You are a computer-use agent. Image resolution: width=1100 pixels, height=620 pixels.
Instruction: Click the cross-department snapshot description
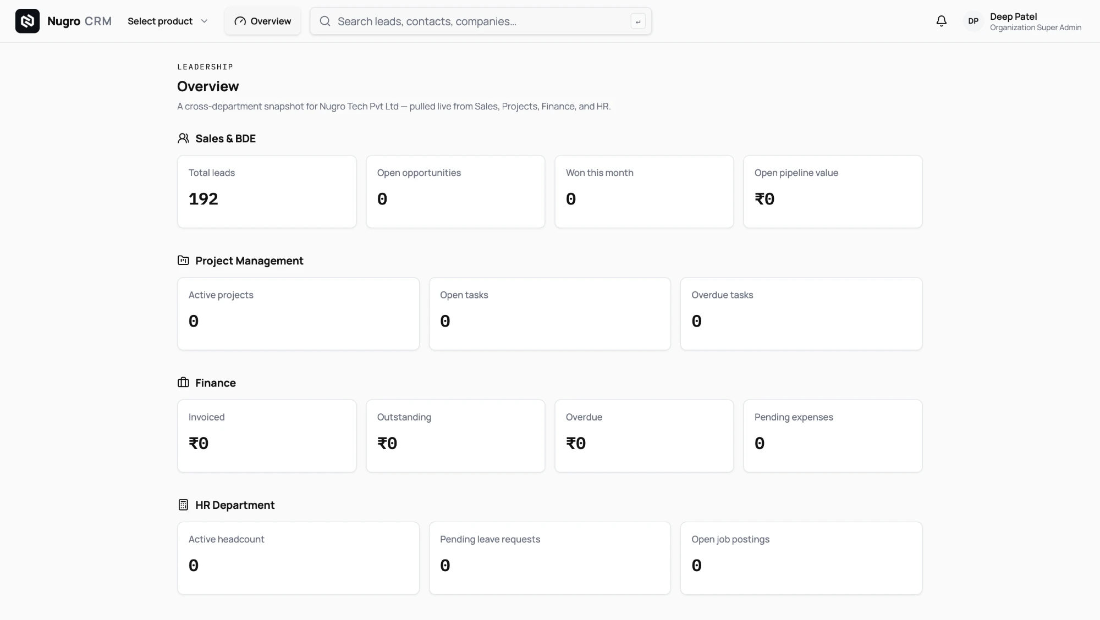[x=394, y=106]
